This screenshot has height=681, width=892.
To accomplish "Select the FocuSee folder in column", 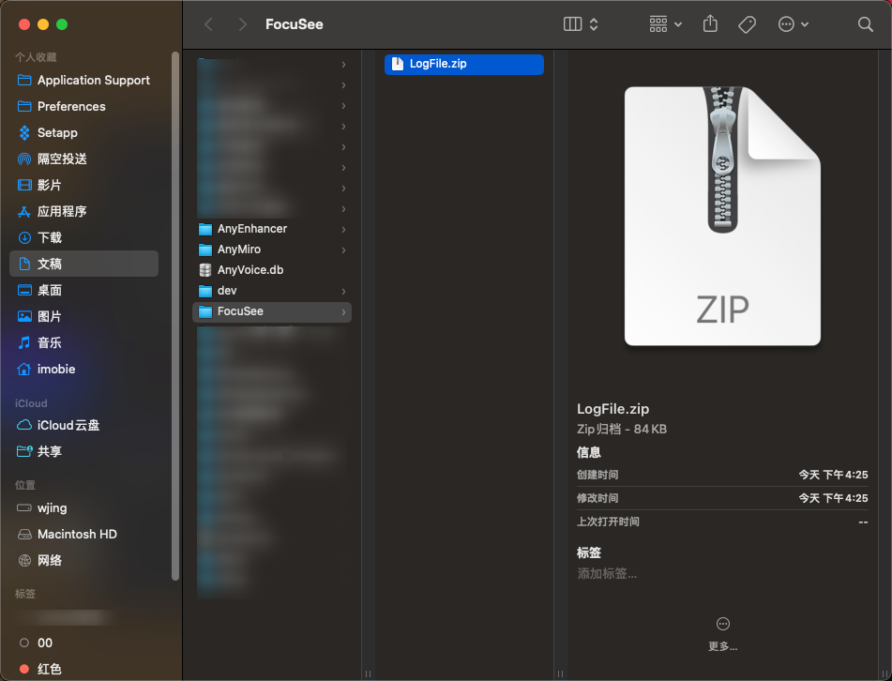I will (x=240, y=311).
